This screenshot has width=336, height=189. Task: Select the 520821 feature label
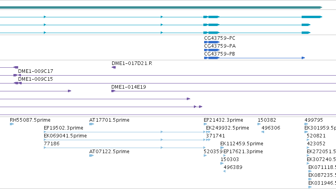pyautogui.click(x=316, y=136)
